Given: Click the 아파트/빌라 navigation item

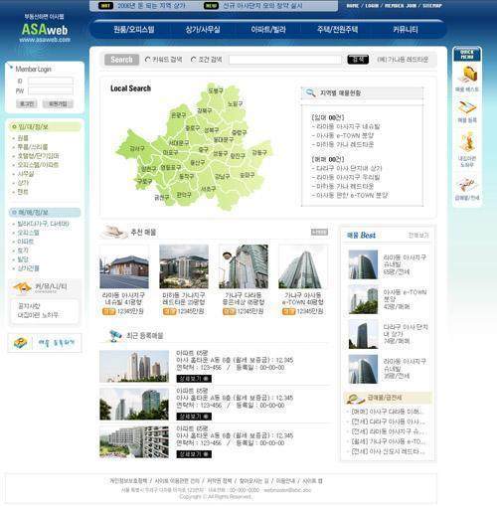Looking at the screenshot, I should (x=268, y=30).
